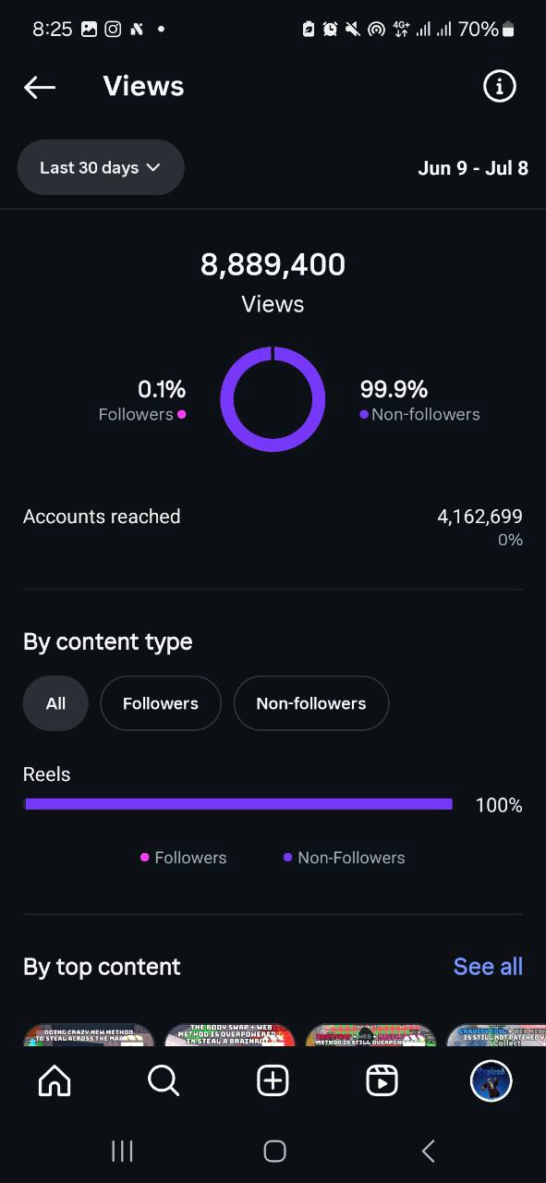546x1183 pixels.
Task: Open the first top content reel thumbnail
Action: coord(89,1035)
